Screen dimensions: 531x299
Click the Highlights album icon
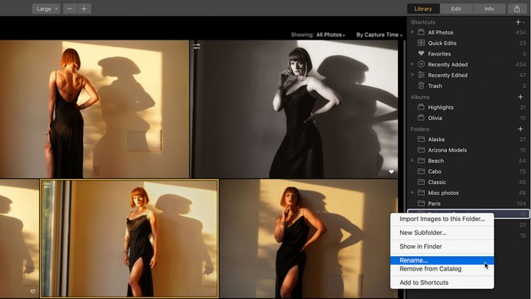pyautogui.click(x=421, y=107)
